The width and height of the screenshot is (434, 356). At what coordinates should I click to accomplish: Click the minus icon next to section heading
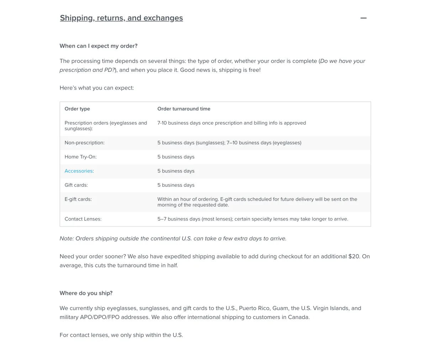(363, 18)
